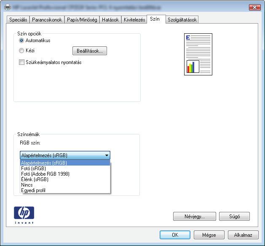The width and height of the screenshot is (265, 246).
Task: Click the HP invent logo
Action: [x=24, y=215]
